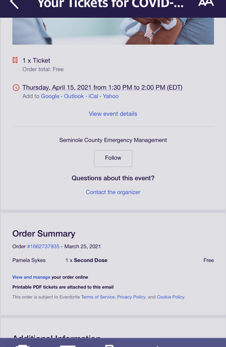This screenshot has width=226, height=347.
Task: Click the red ticket icon
Action: pos(15,61)
